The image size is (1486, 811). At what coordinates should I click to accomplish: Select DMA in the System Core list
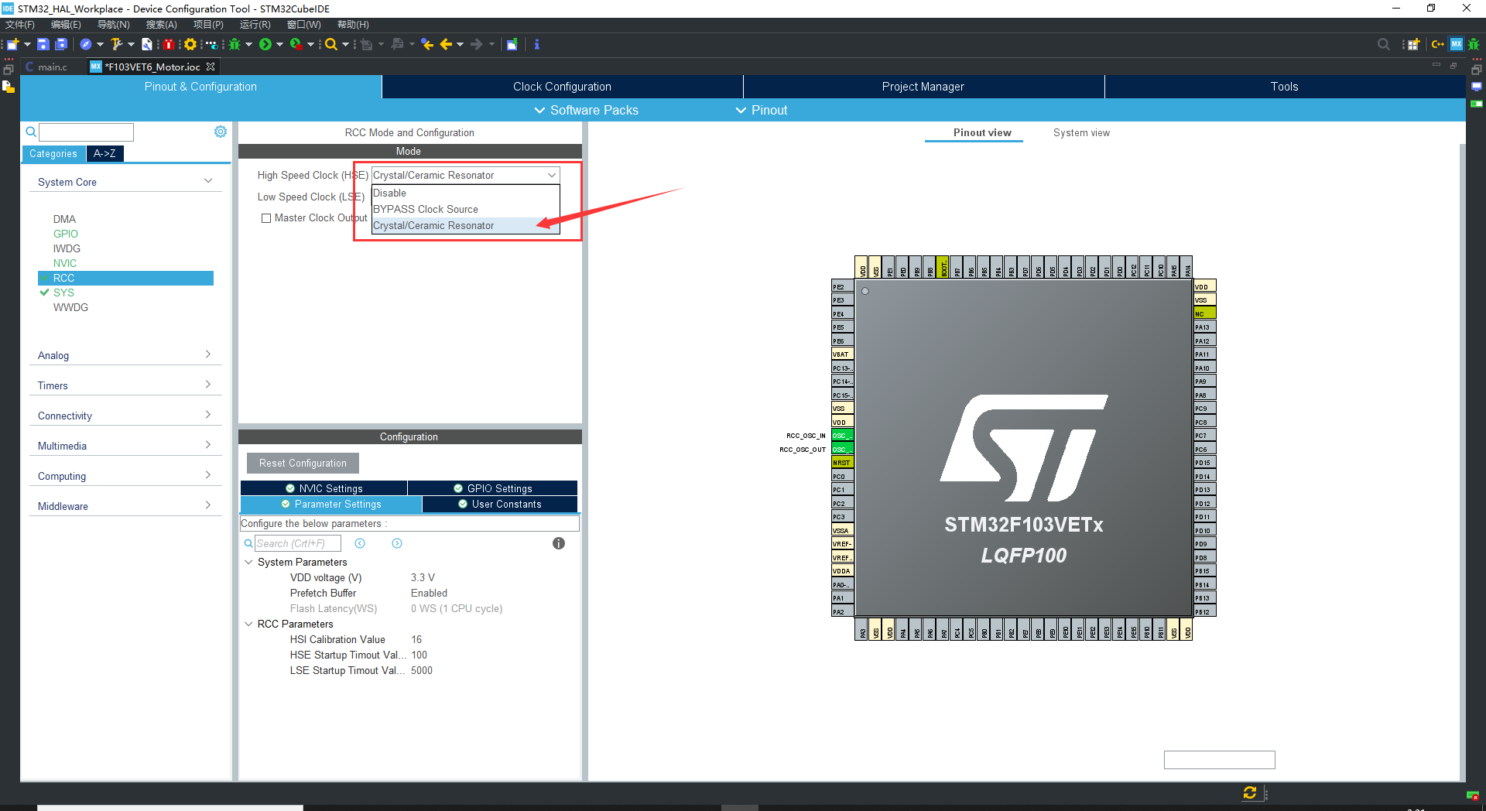[64, 219]
